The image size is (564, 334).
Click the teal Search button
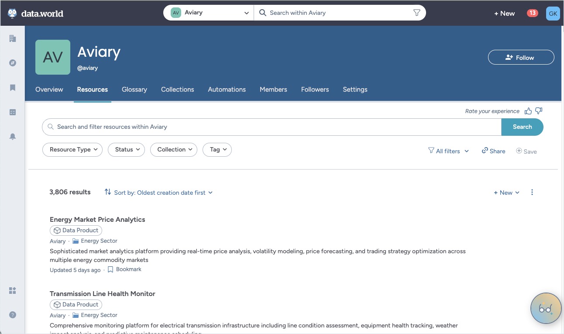tap(522, 127)
